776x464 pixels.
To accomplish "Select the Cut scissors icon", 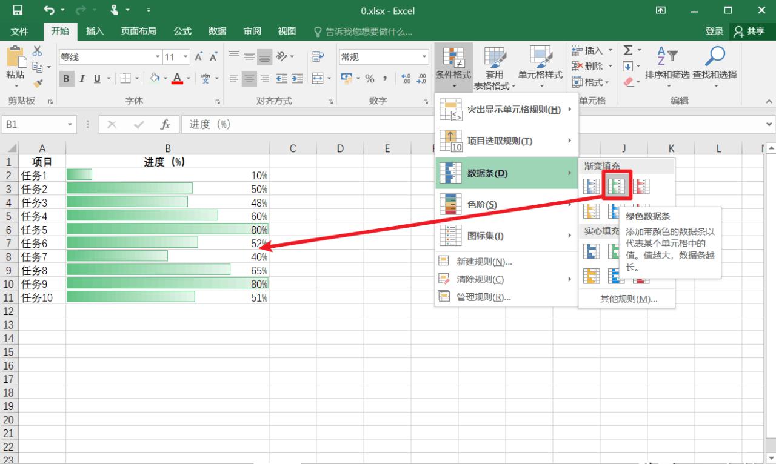I will point(38,51).
